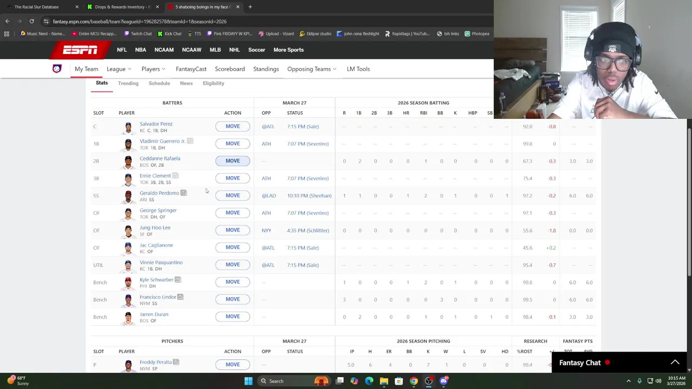The image size is (692, 389).
Task: Expand the Fantasy Chat panel arrow
Action: [675, 363]
